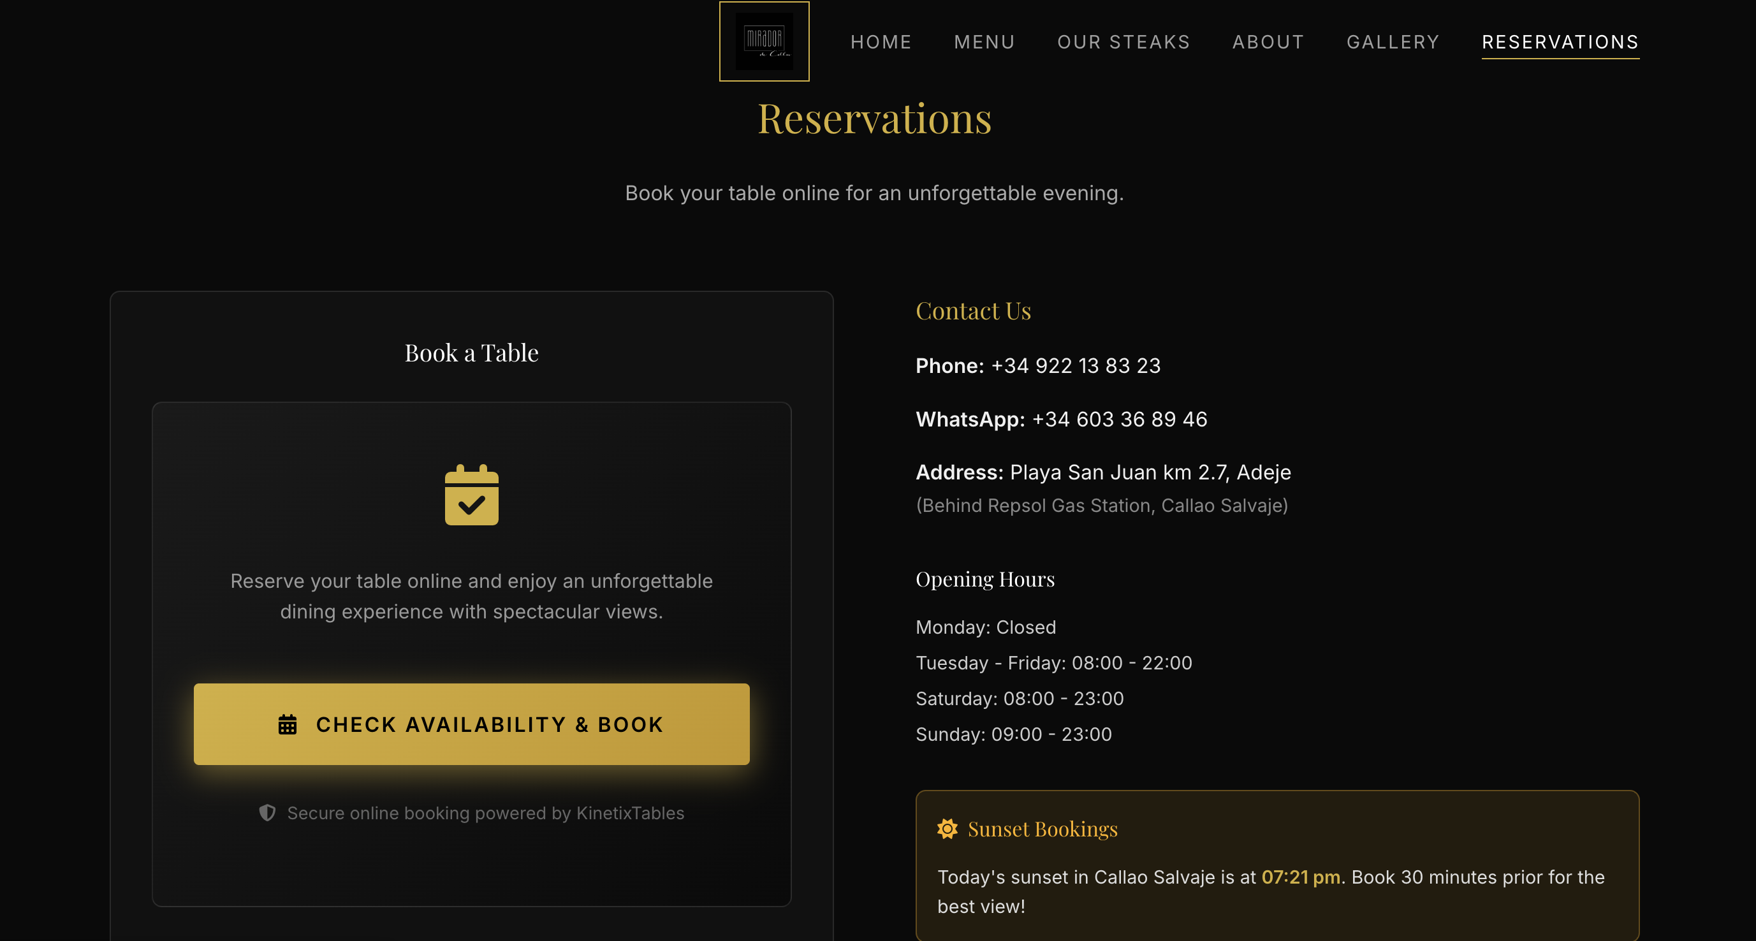Click the Mirador restaurant logo
Screen dimensions: 1756x941
point(764,41)
